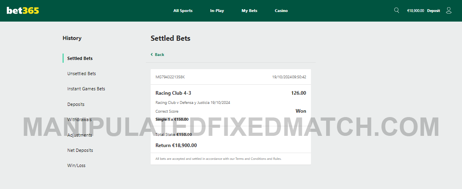Open Unsettled Bets history
The image size is (462, 189).
[x=82, y=74]
